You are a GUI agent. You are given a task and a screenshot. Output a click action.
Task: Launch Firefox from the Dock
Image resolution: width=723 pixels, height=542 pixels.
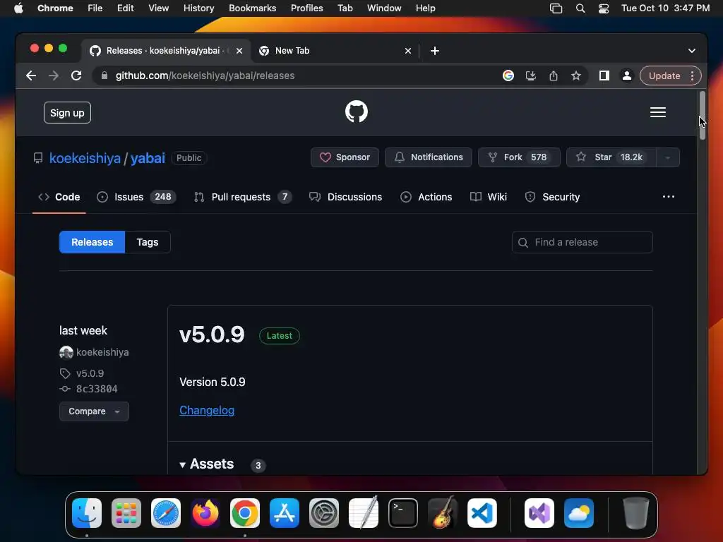pos(205,513)
